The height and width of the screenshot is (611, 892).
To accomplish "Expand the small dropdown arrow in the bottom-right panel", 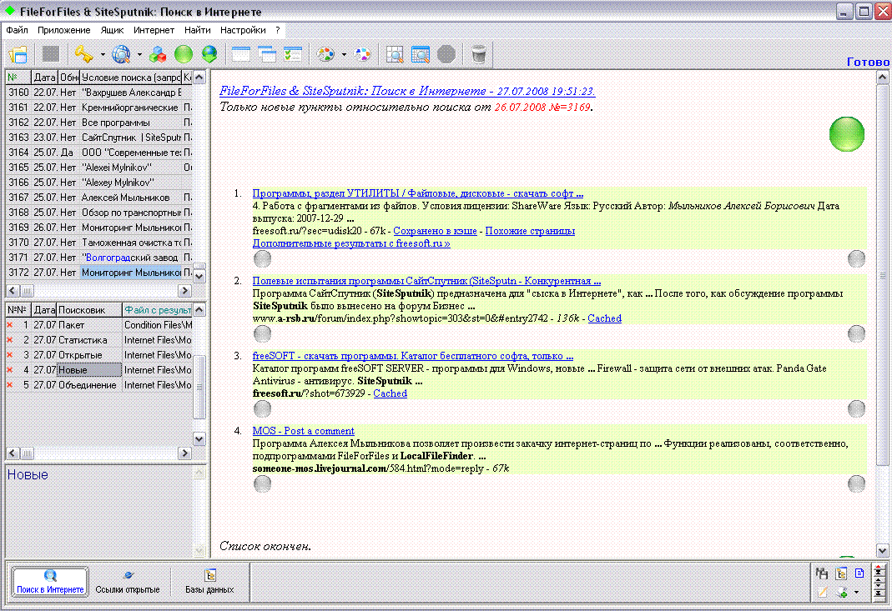I will pyautogui.click(x=856, y=592).
